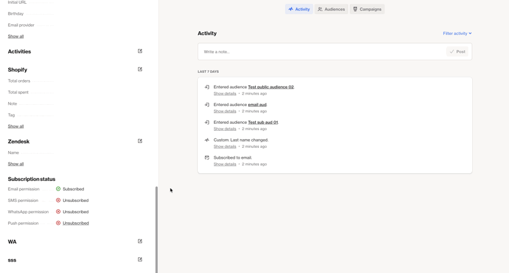The height and width of the screenshot is (273, 509).
Task: Open Test public audience 02 link
Action: [x=270, y=87]
